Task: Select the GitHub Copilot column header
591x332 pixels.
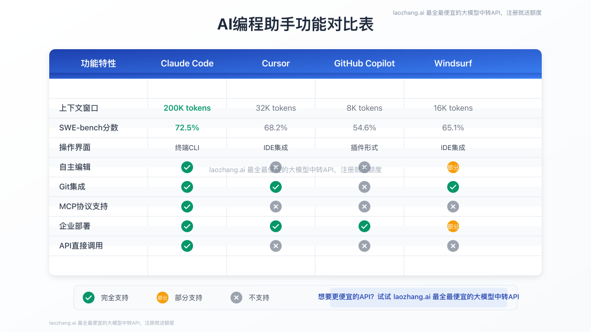Action: click(364, 63)
